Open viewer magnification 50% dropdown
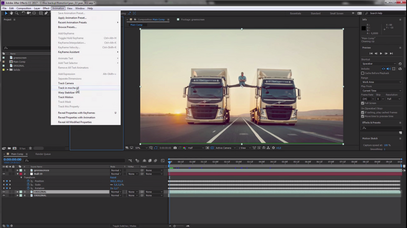Viewport: 407px width, 228px height. pos(141,148)
